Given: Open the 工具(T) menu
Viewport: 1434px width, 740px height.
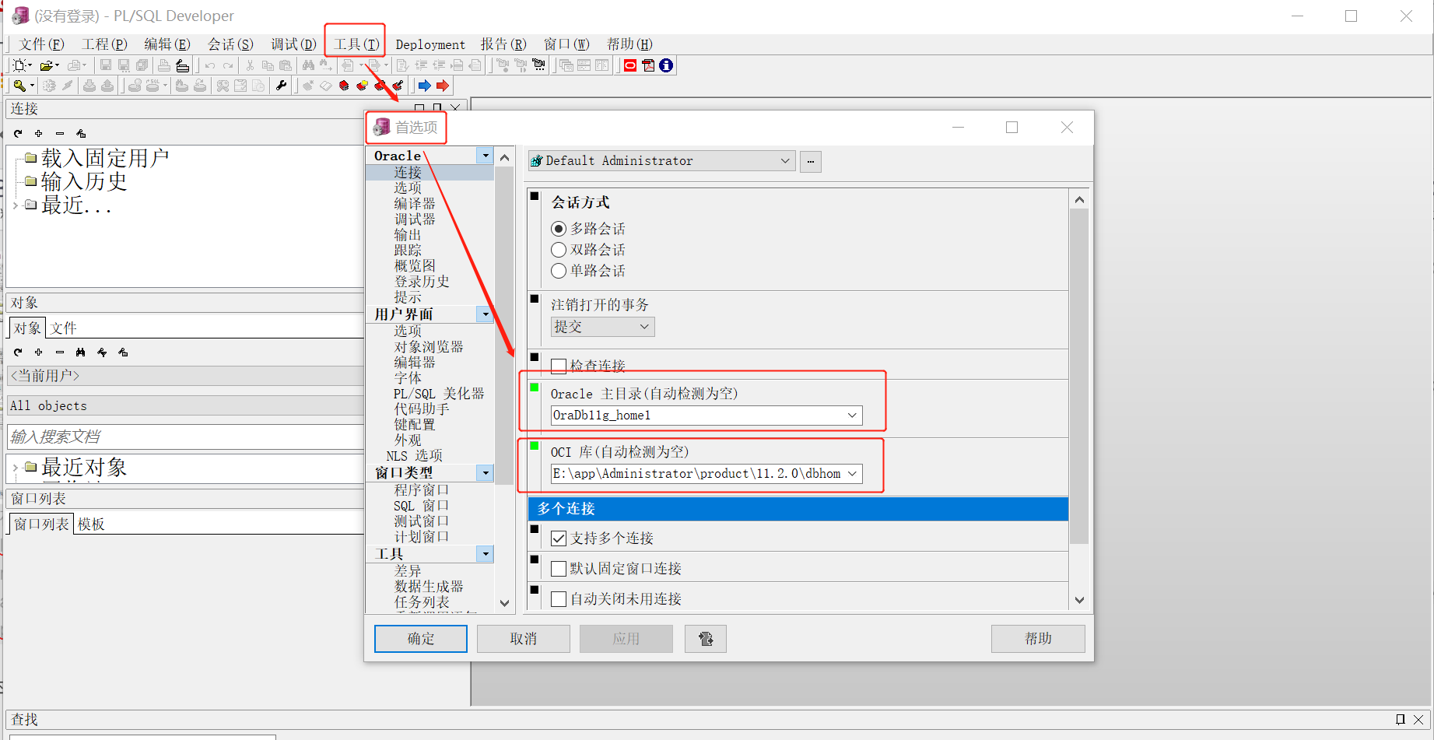Looking at the screenshot, I should click(356, 44).
